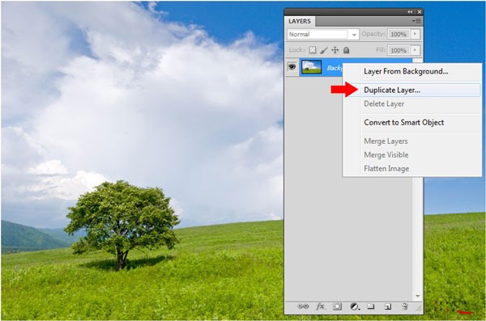
Task: Select the Background layer thumbnail
Action: [x=312, y=67]
